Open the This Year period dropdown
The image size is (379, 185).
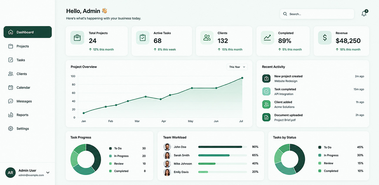(237, 67)
